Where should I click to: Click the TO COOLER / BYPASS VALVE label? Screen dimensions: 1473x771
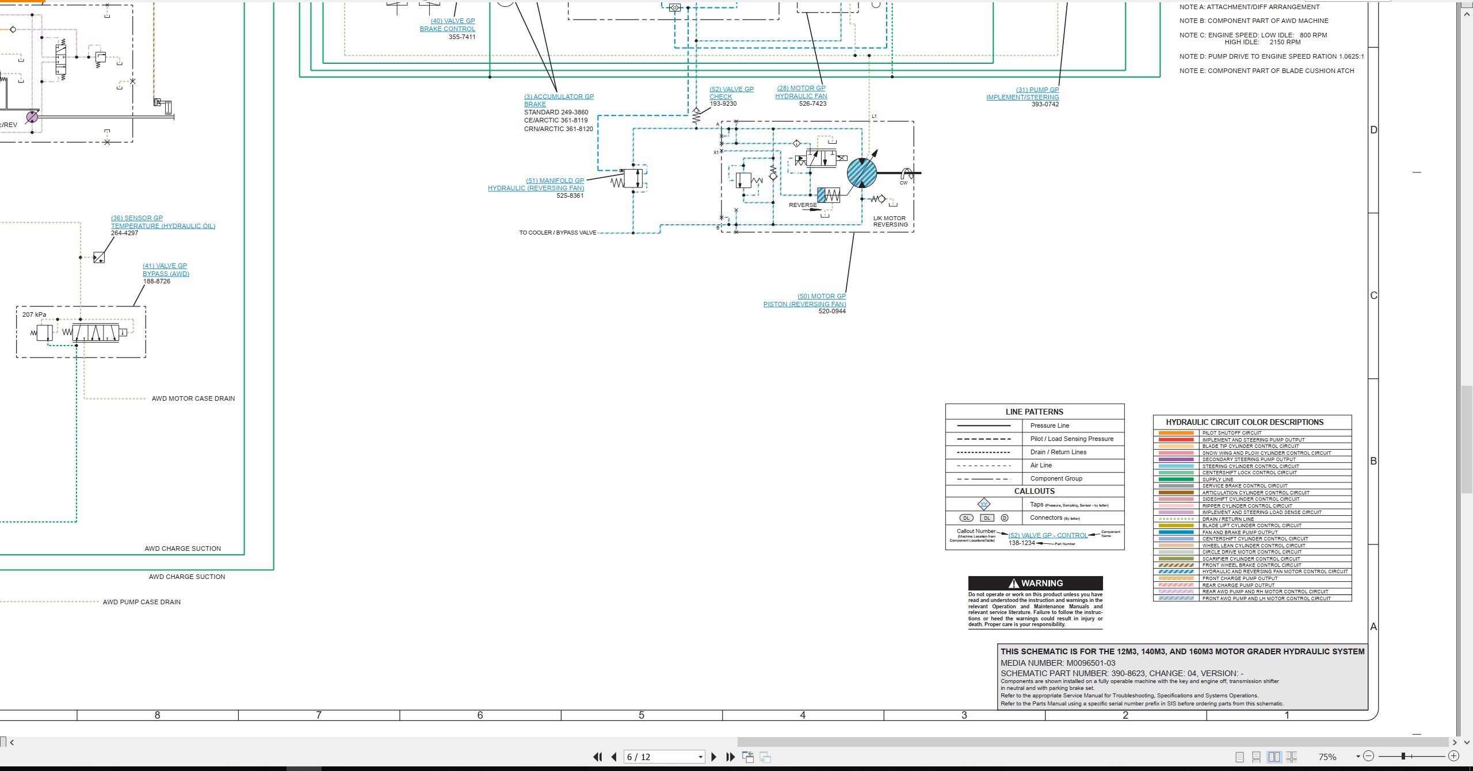click(x=558, y=233)
